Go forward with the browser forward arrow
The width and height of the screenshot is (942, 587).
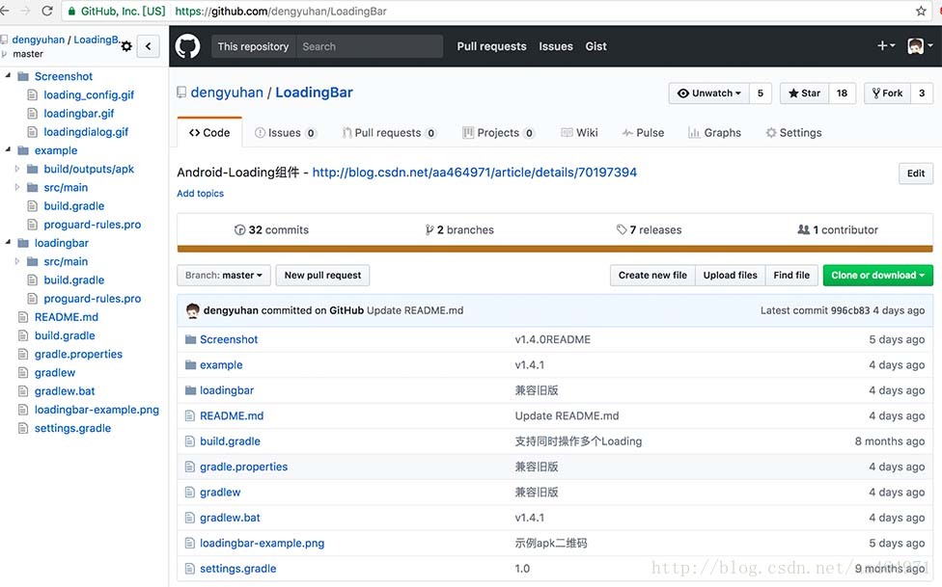tap(25, 11)
